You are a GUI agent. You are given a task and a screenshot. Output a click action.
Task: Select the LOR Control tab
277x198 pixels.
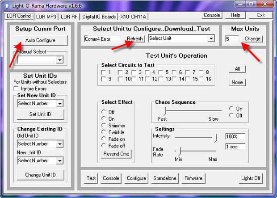19,16
